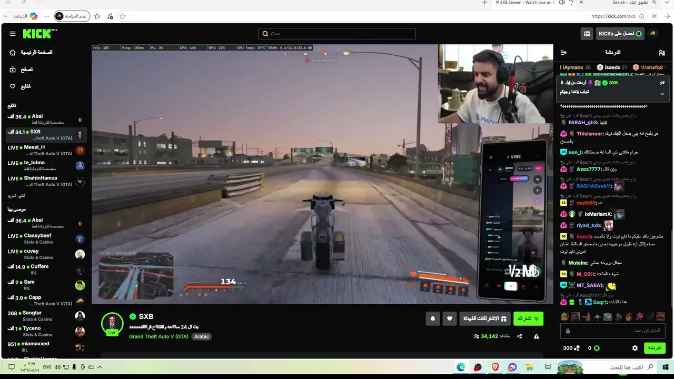Click the green subscribe button
Image resolution: width=674 pixels, height=379 pixels.
(528, 318)
